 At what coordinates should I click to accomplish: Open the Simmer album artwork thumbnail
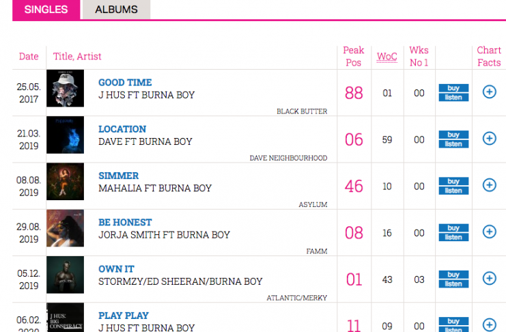66,182
